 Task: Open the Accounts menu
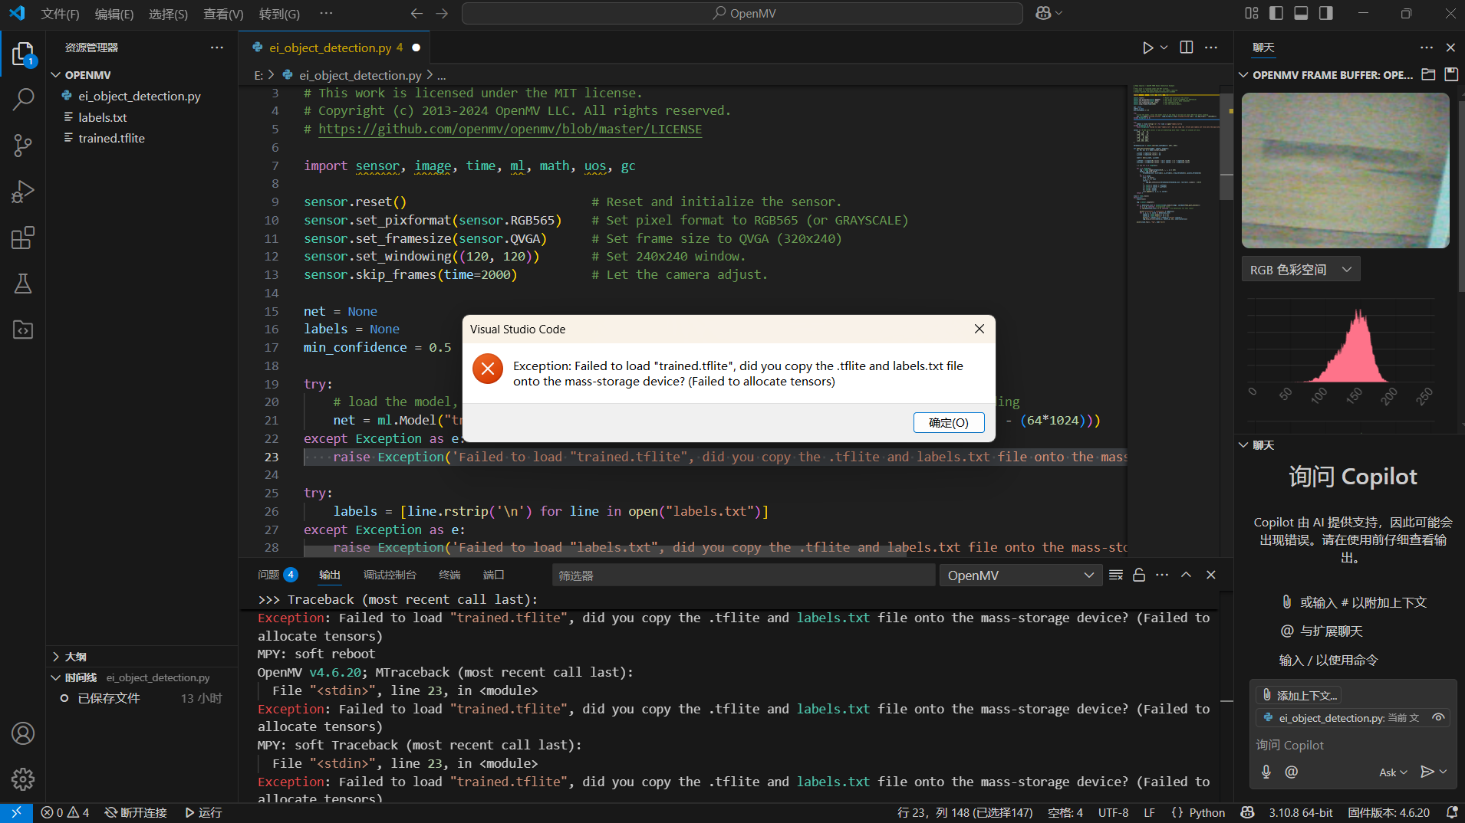click(23, 733)
